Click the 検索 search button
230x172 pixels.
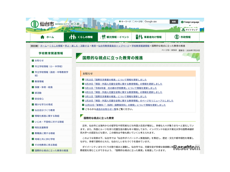point(174,22)
